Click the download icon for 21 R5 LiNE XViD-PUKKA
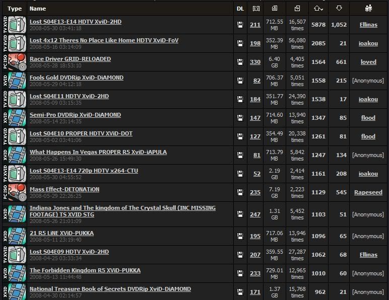 [240, 237]
